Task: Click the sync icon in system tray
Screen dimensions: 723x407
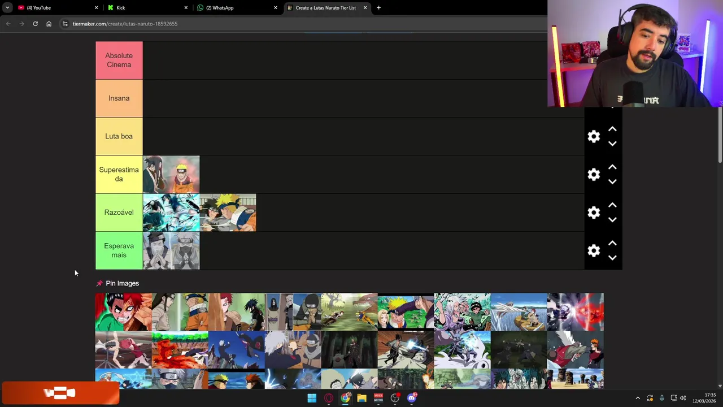Action: (x=650, y=398)
